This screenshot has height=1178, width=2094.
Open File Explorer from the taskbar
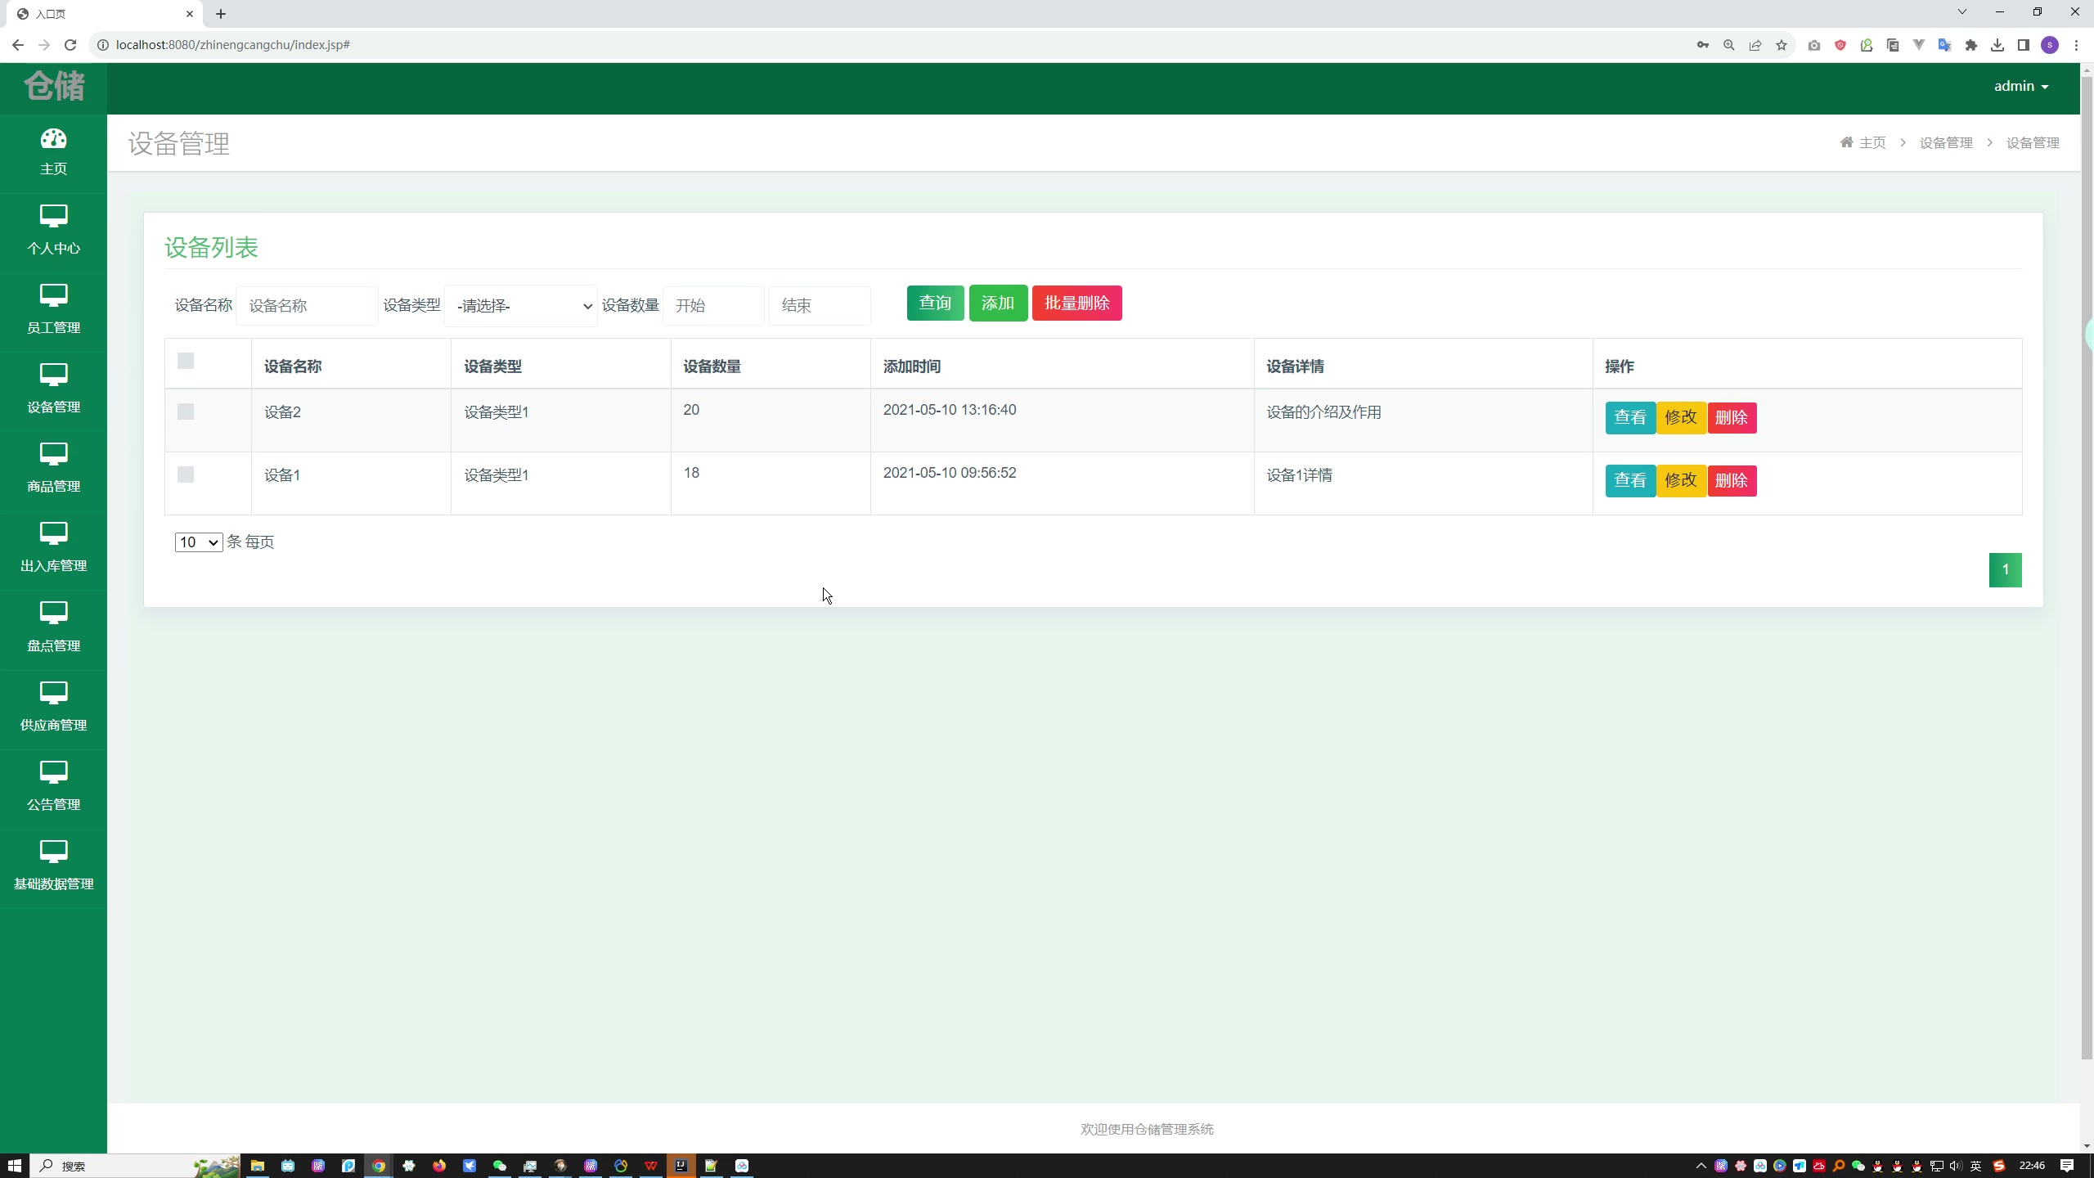click(x=258, y=1166)
